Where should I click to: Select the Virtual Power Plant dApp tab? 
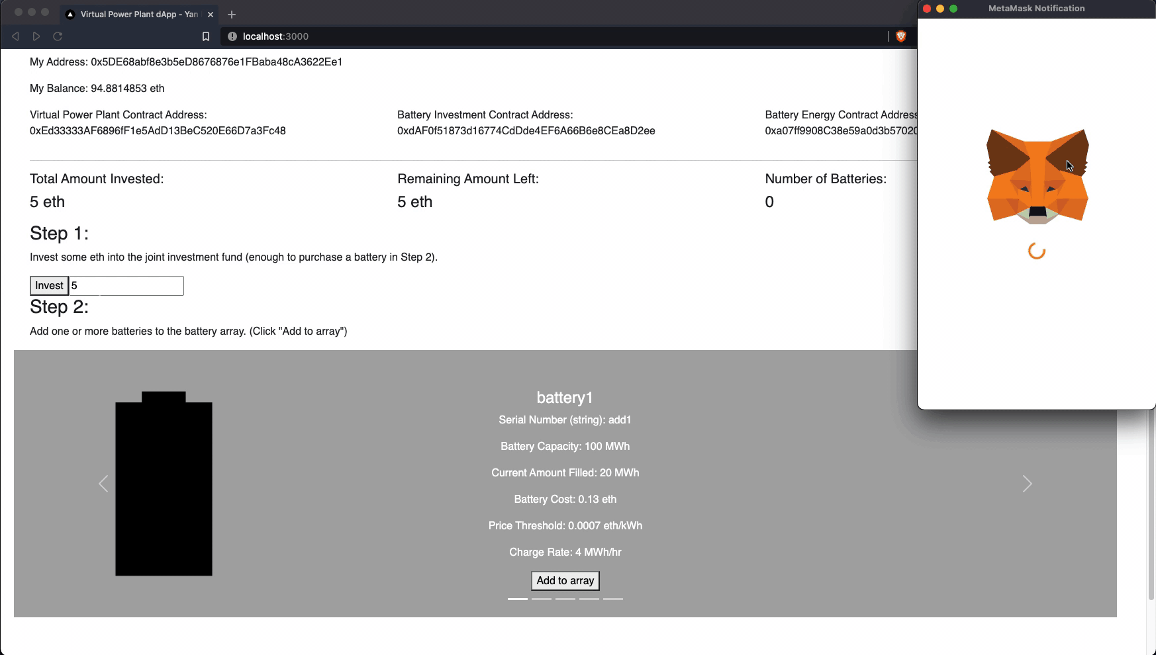(x=139, y=15)
